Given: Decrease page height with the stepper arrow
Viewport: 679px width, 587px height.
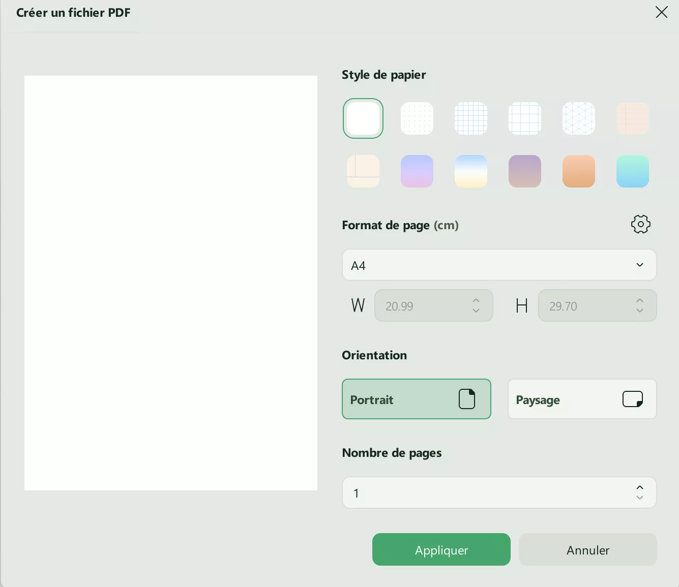Looking at the screenshot, I should pos(640,311).
